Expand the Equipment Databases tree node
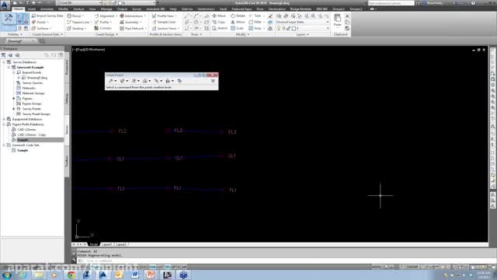This screenshot has height=280, width=497. (x=4, y=119)
